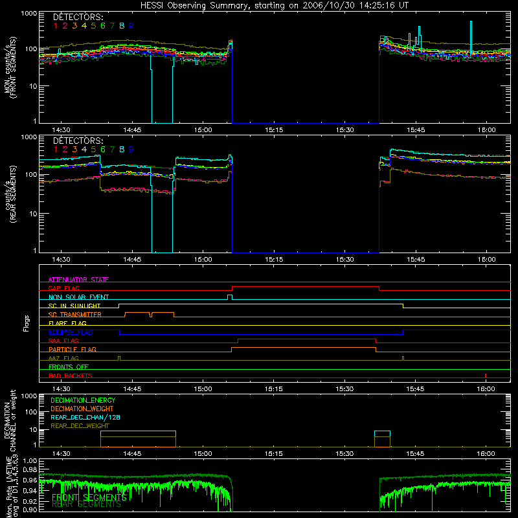Screen dimensions: 518x518
Task: Click the (FRONT SEGMENTS) y-axis label
Action: (x=13, y=67)
